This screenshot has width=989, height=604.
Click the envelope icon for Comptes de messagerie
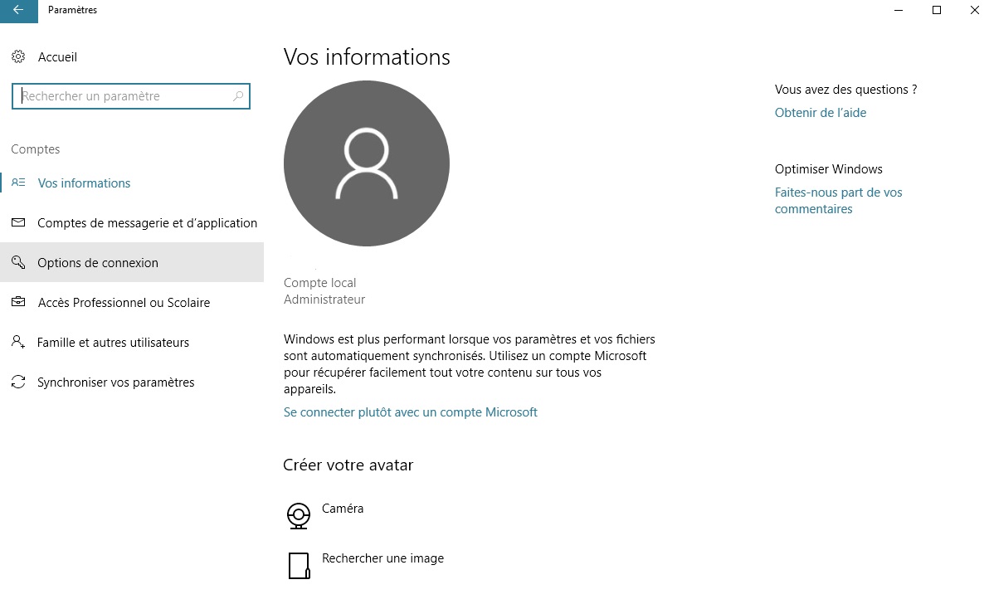tap(18, 223)
